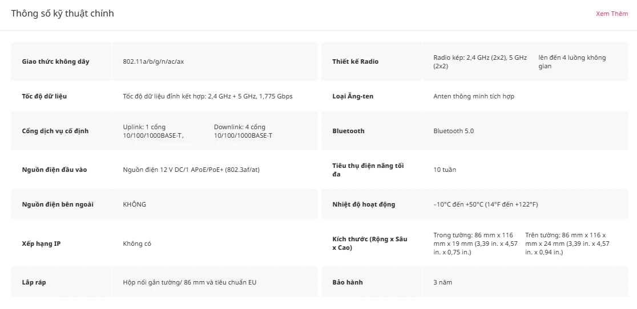Click the Không có value
The width and height of the screenshot is (637, 309).
click(x=137, y=244)
